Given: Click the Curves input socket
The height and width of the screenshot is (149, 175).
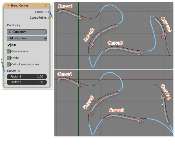Looking at the screenshot, I should click(x=4, y=71).
